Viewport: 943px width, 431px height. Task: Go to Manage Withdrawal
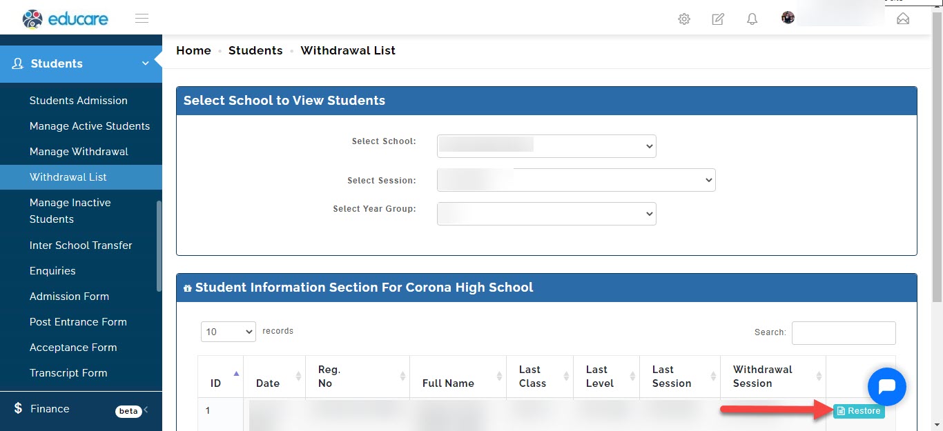(79, 152)
